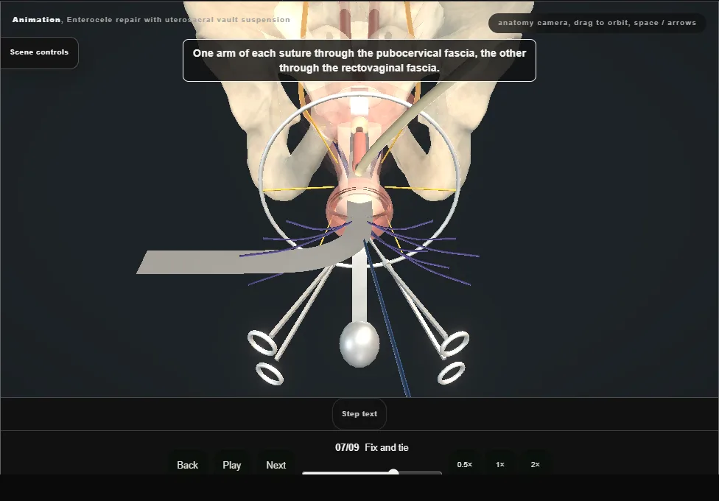Click the '07/09 Fix and tie' step label

(x=372, y=447)
